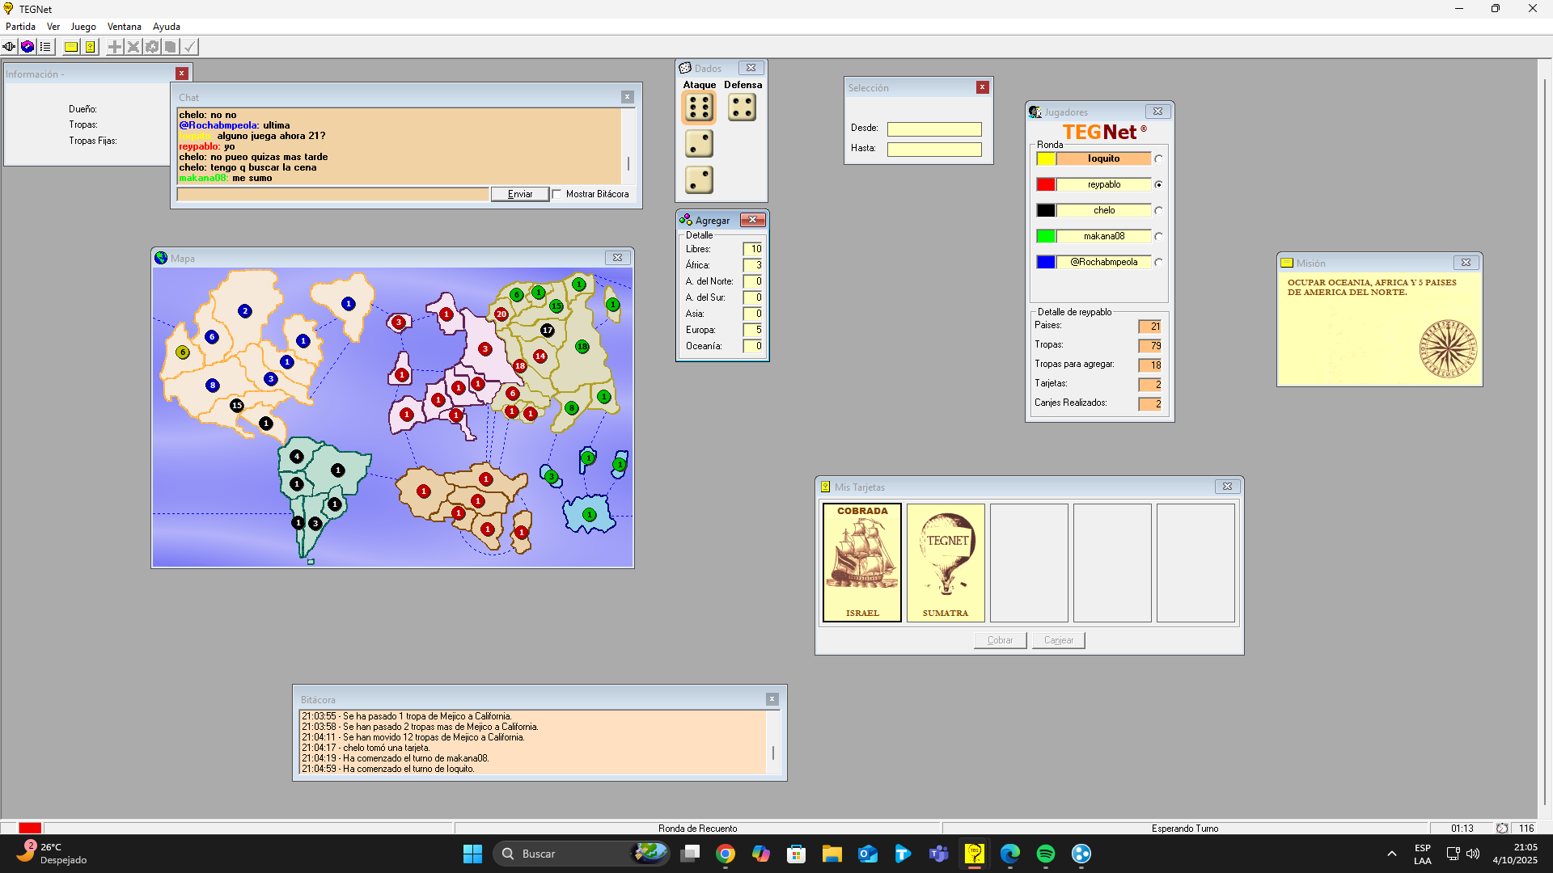Viewport: 1553px width, 873px height.
Task: Select the radio button next to loquito
Action: tap(1158, 159)
